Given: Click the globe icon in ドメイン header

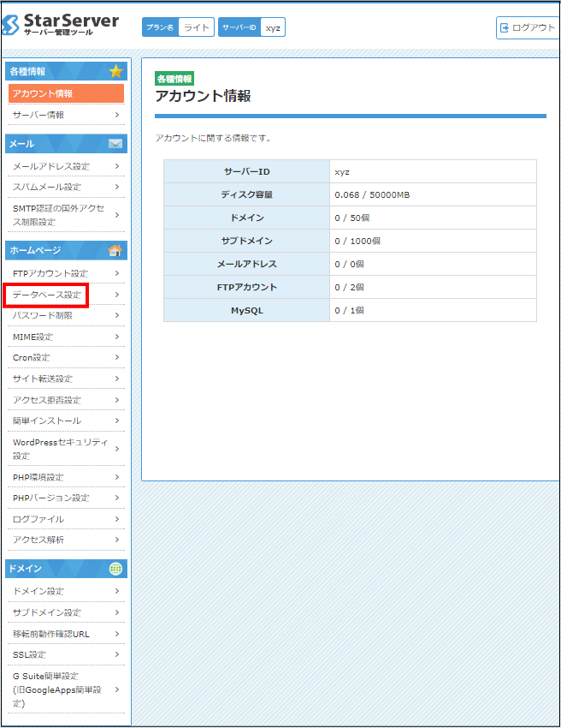Looking at the screenshot, I should point(115,569).
